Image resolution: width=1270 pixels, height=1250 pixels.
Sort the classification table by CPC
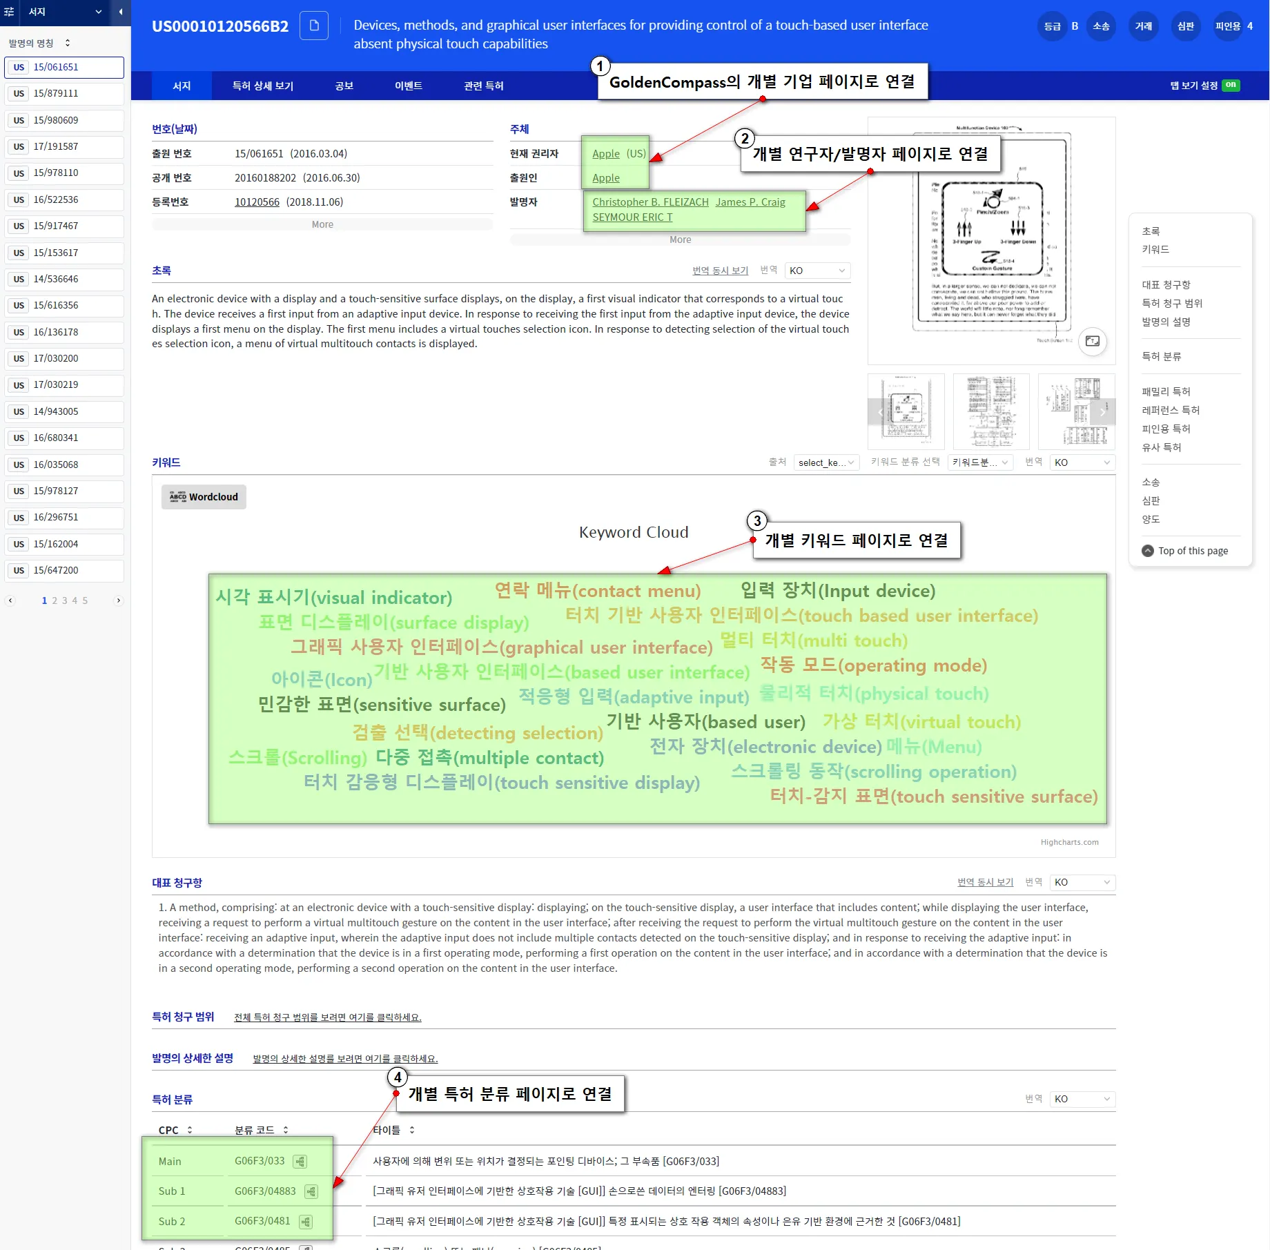pyautogui.click(x=190, y=1130)
